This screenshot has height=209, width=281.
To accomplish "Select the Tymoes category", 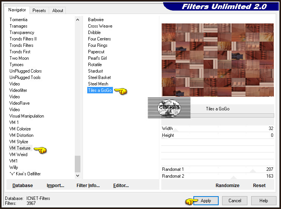I will (x=17, y=65).
